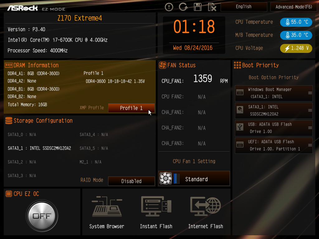Click the hard disk icon on SATA3_1 boot entry
The width and height of the screenshot is (319, 239).
click(x=240, y=110)
